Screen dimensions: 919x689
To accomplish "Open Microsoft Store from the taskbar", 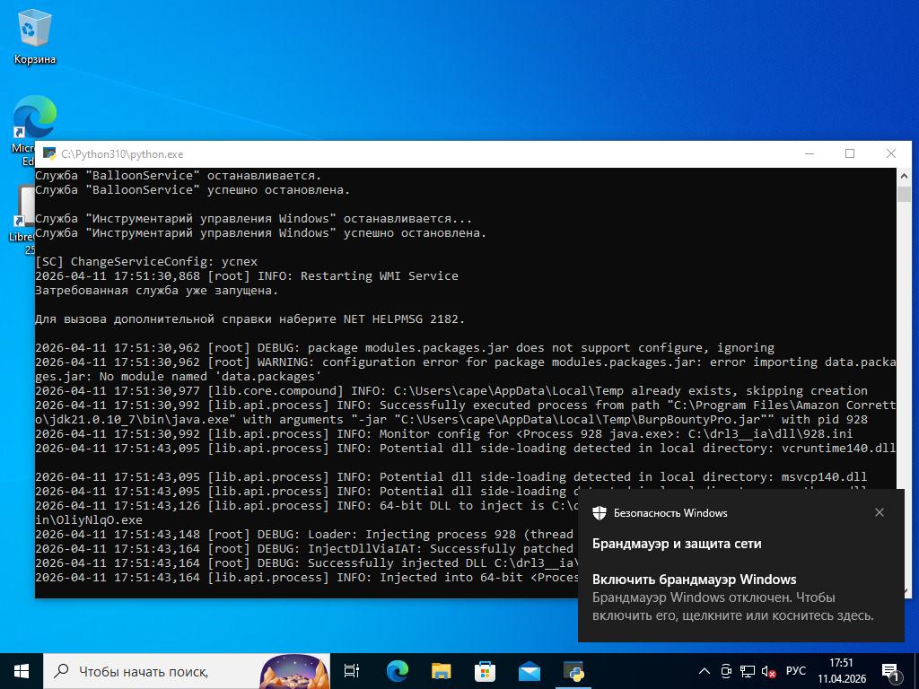I will (x=485, y=670).
